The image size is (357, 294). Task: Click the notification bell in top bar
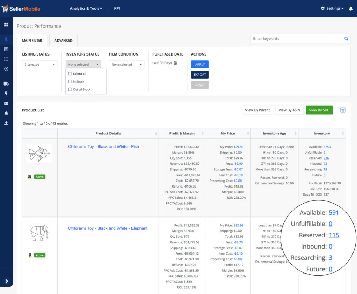tap(351, 9)
